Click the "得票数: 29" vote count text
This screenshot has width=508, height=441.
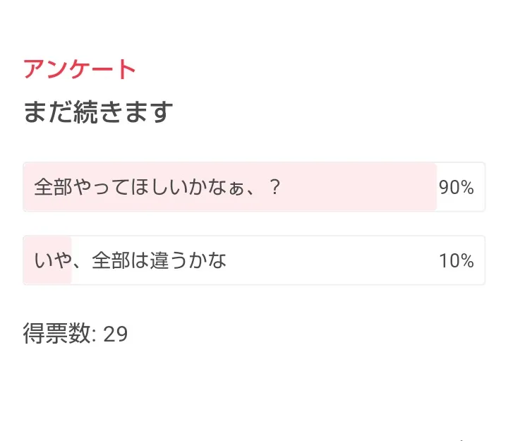click(75, 334)
